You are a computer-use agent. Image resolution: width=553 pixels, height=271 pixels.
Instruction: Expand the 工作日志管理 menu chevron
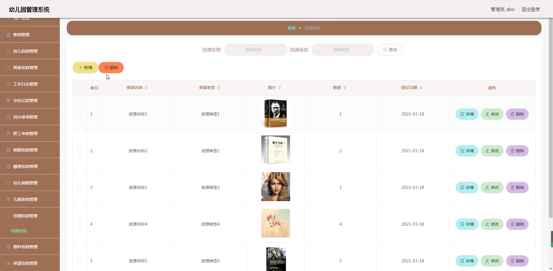[52, 84]
